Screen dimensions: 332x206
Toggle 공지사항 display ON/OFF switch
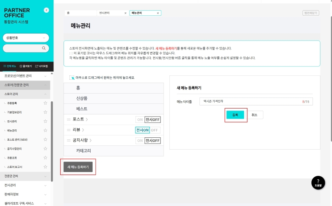pos(148,141)
